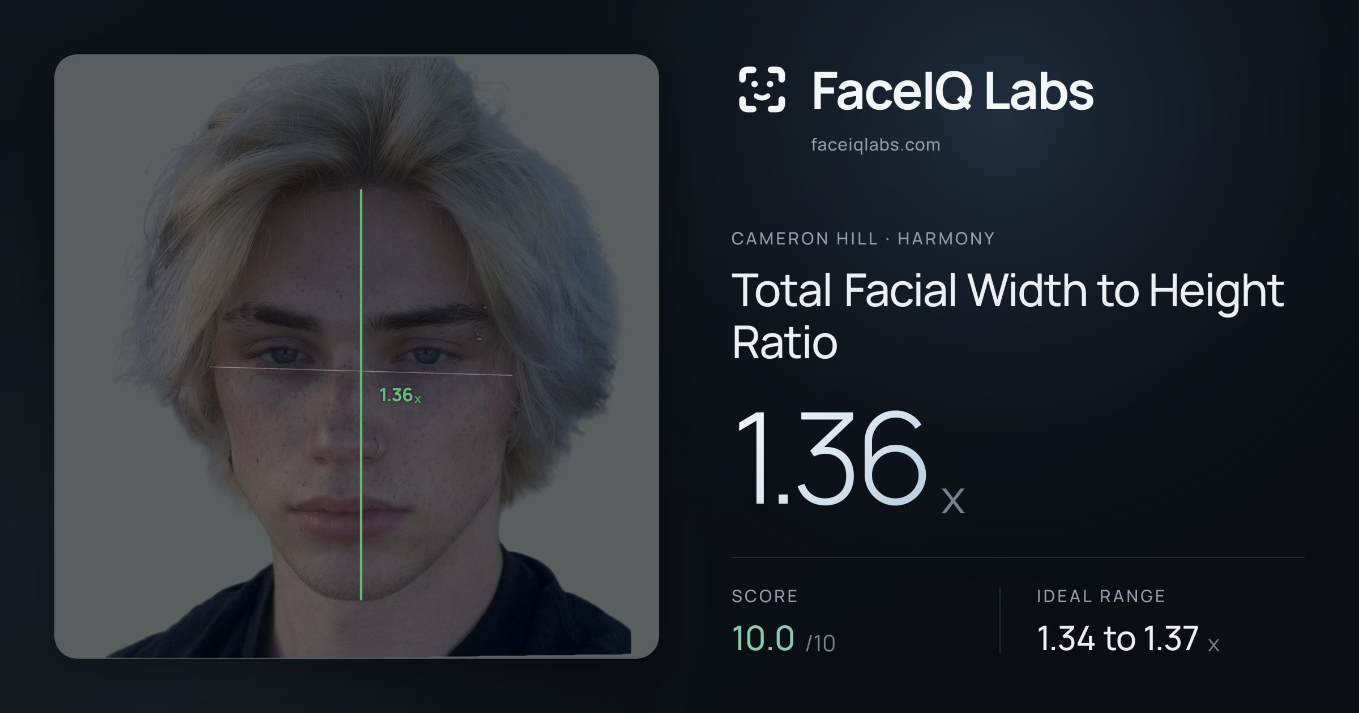Select the 'CAMERON HILL · HARMONY' label
This screenshot has height=713, width=1359.
(x=863, y=238)
